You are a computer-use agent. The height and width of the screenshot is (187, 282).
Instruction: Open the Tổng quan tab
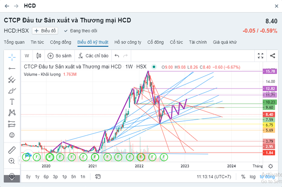(x=14, y=42)
